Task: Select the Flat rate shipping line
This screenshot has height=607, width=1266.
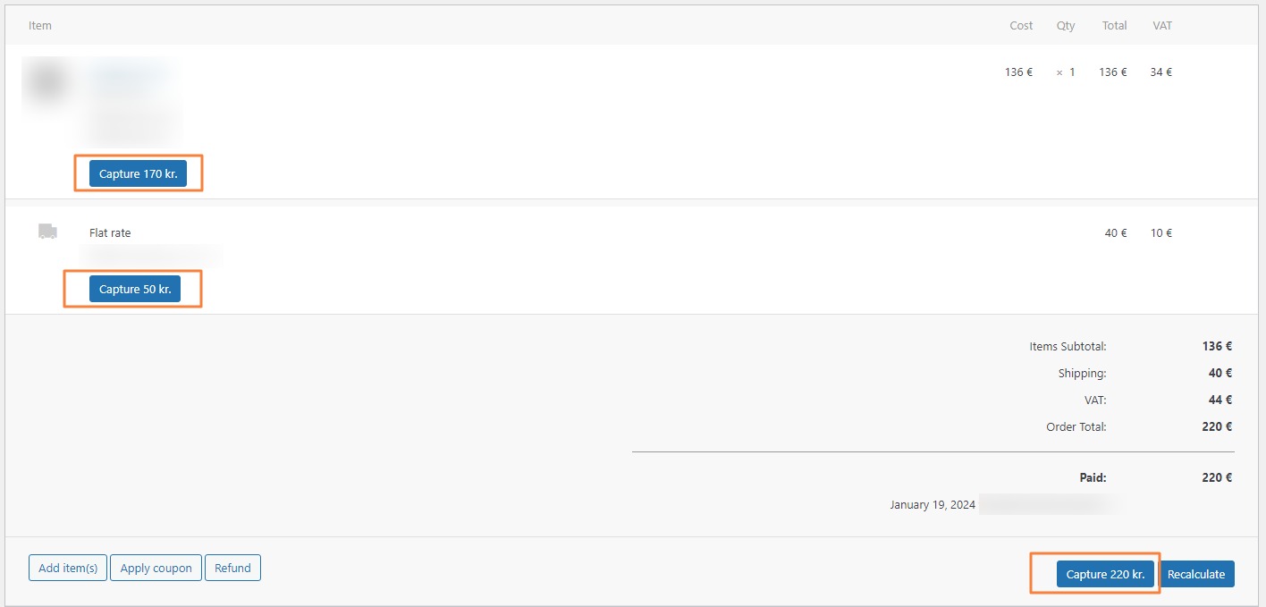Action: pyautogui.click(x=110, y=232)
